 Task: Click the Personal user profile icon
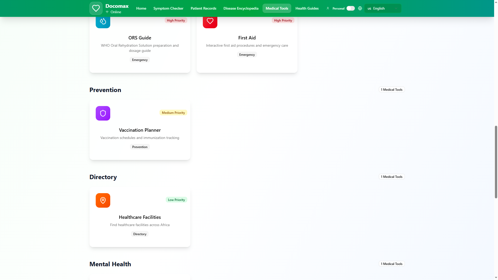coord(328,8)
